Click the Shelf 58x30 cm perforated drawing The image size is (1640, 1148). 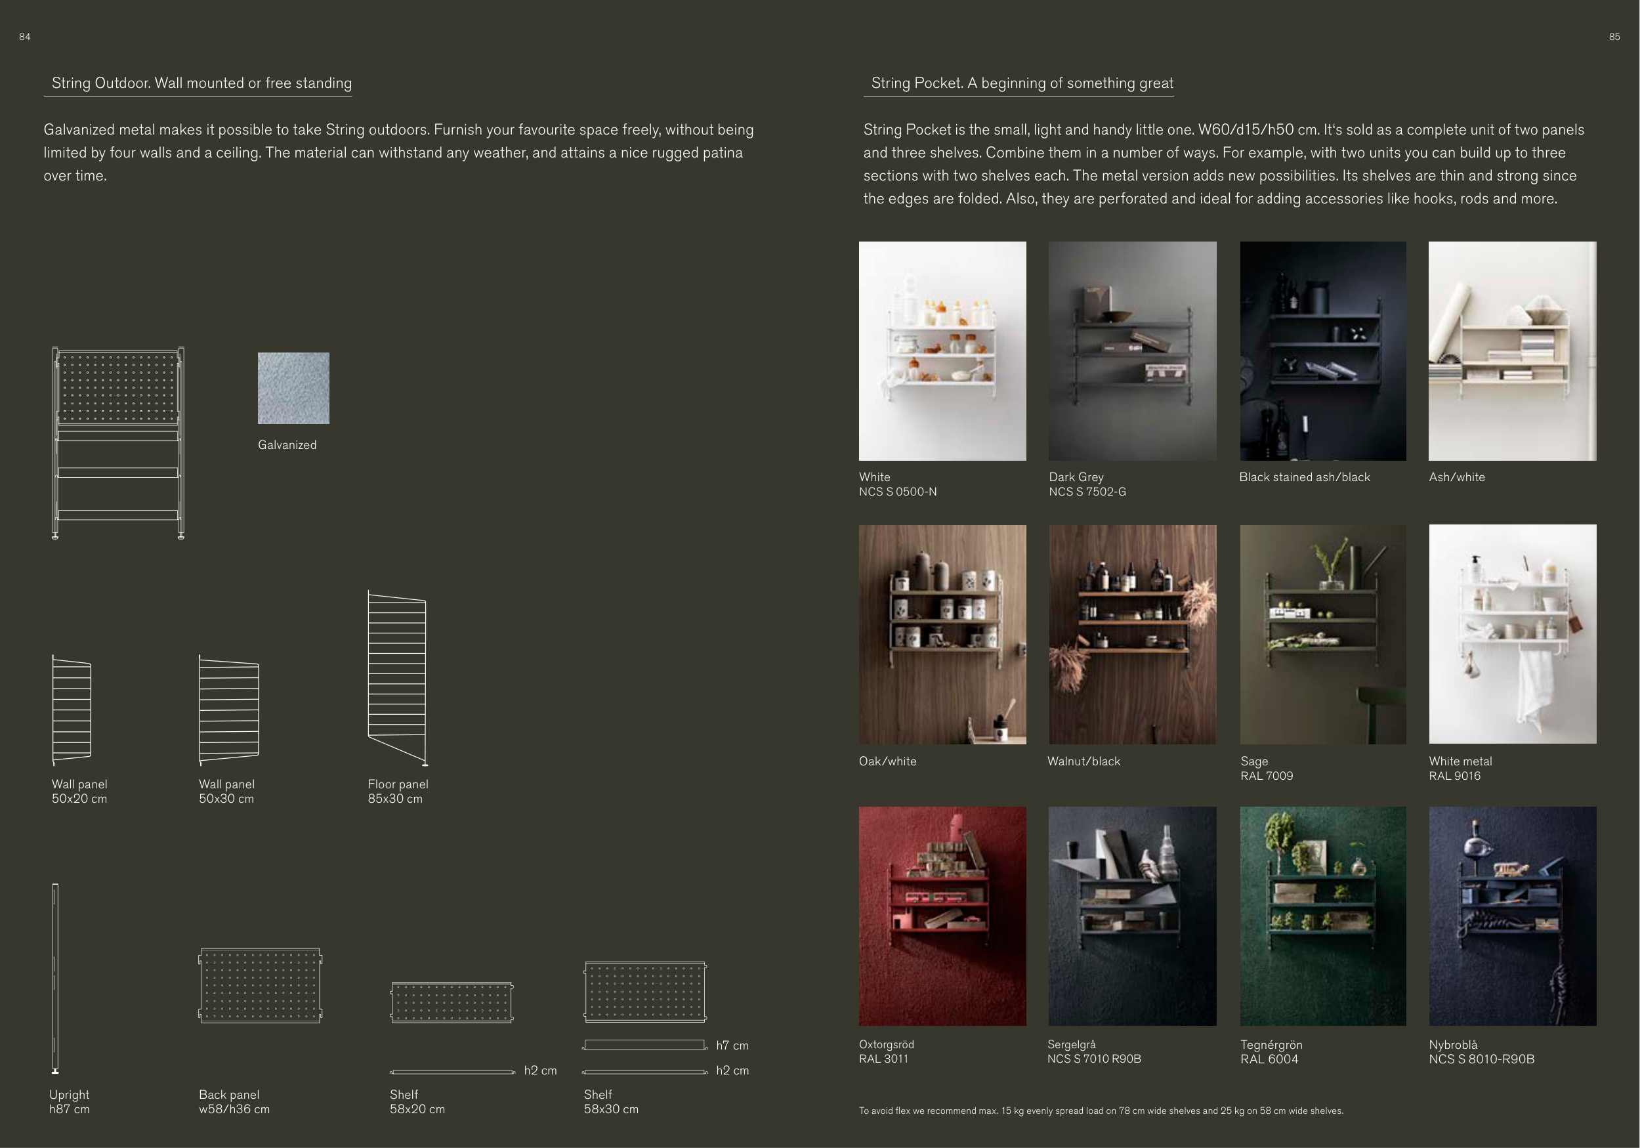[645, 992]
